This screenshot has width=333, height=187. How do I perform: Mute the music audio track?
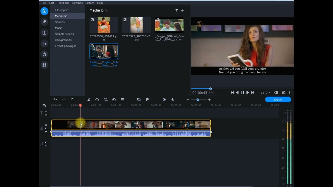click(x=46, y=142)
